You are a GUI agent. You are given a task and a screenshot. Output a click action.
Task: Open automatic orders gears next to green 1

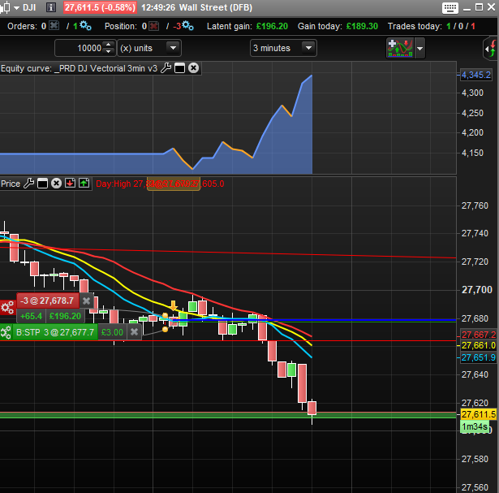point(85,25)
